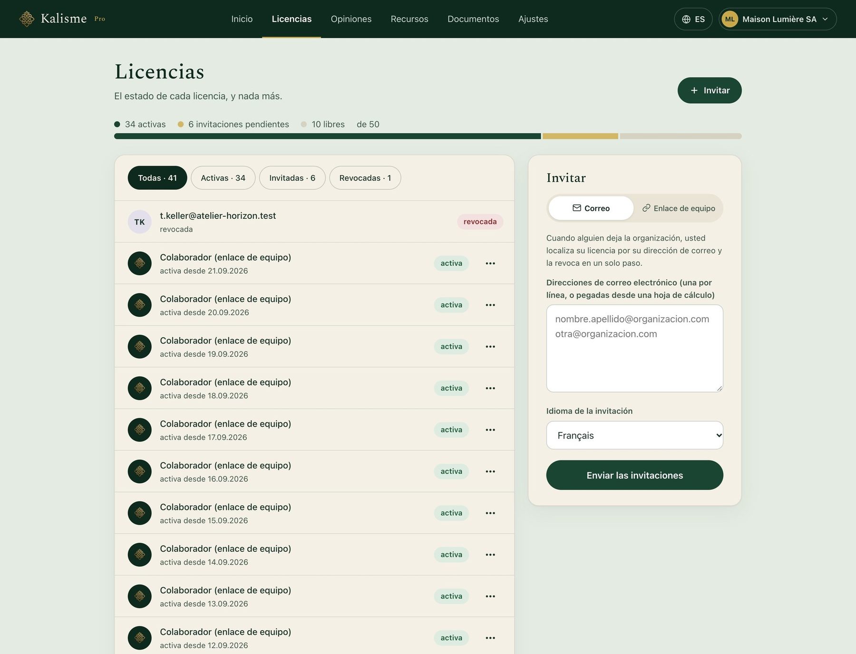856x654 pixels.
Task: Filter by Todas · 41
Action: tap(157, 178)
